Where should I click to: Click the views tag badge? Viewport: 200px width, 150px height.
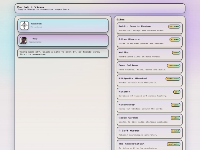point(176,105)
